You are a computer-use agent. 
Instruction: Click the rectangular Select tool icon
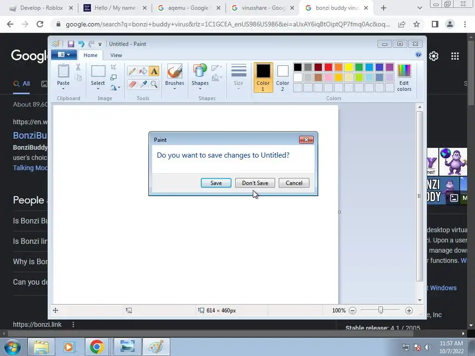coord(98,71)
